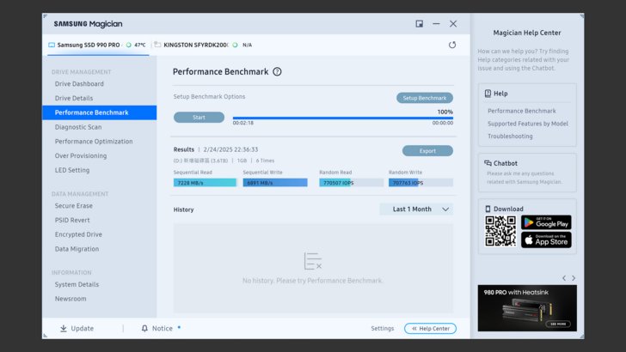Open the Google Play download badge
The width and height of the screenshot is (626, 352).
pos(546,222)
